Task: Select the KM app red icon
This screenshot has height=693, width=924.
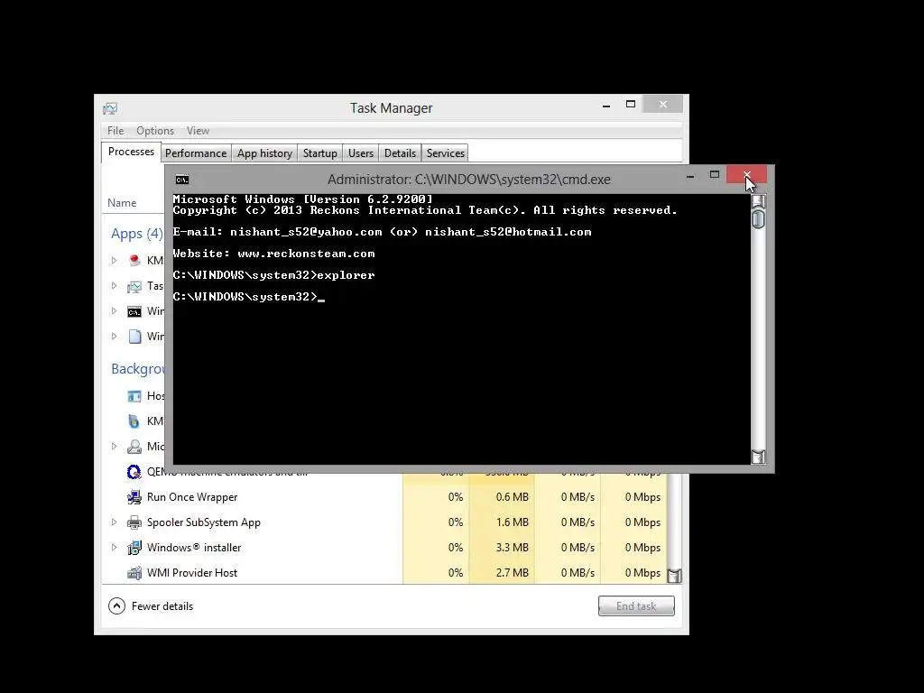Action: 134,260
